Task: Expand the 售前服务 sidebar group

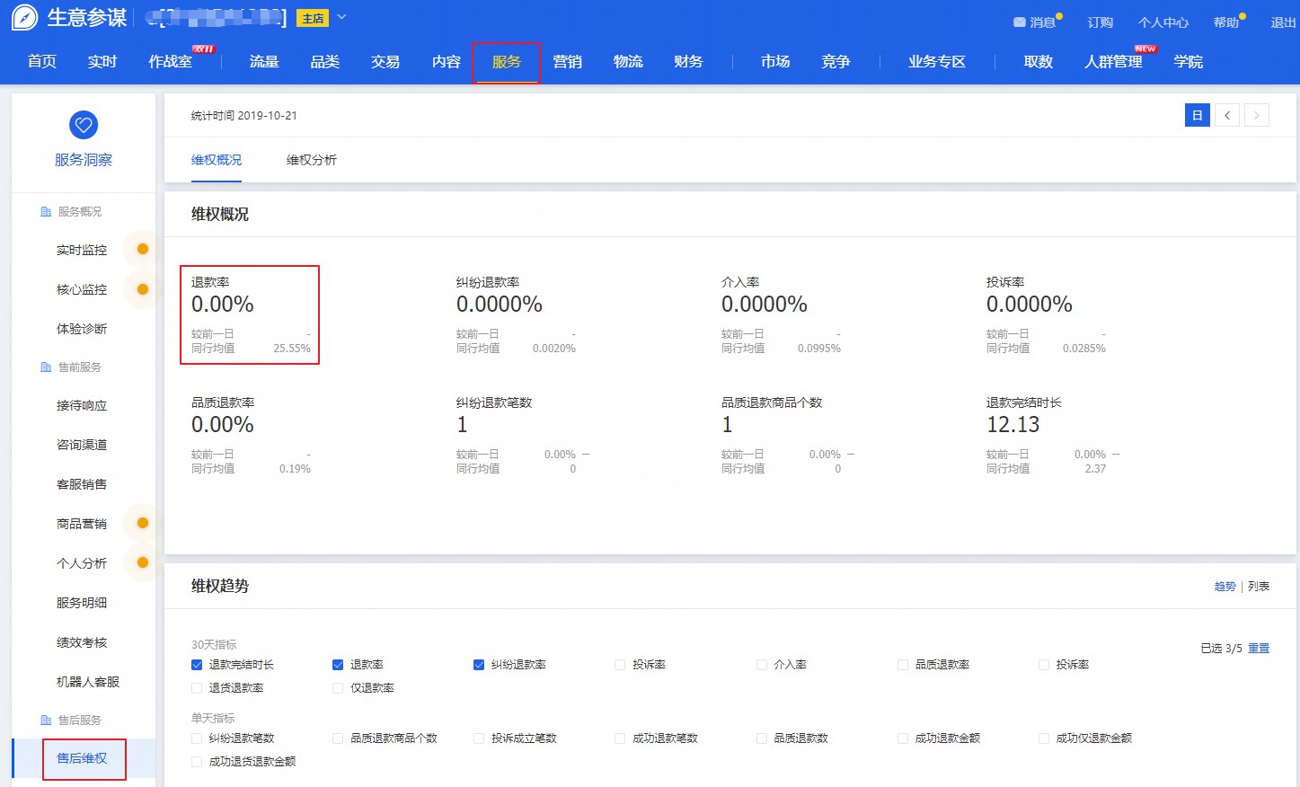Action: click(x=79, y=367)
